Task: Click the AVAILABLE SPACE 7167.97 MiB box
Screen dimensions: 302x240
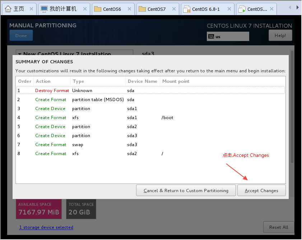Action: (39, 209)
